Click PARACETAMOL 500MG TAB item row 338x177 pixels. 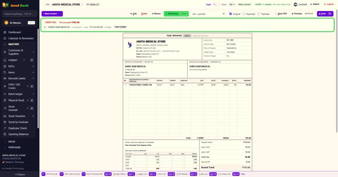coord(187,85)
